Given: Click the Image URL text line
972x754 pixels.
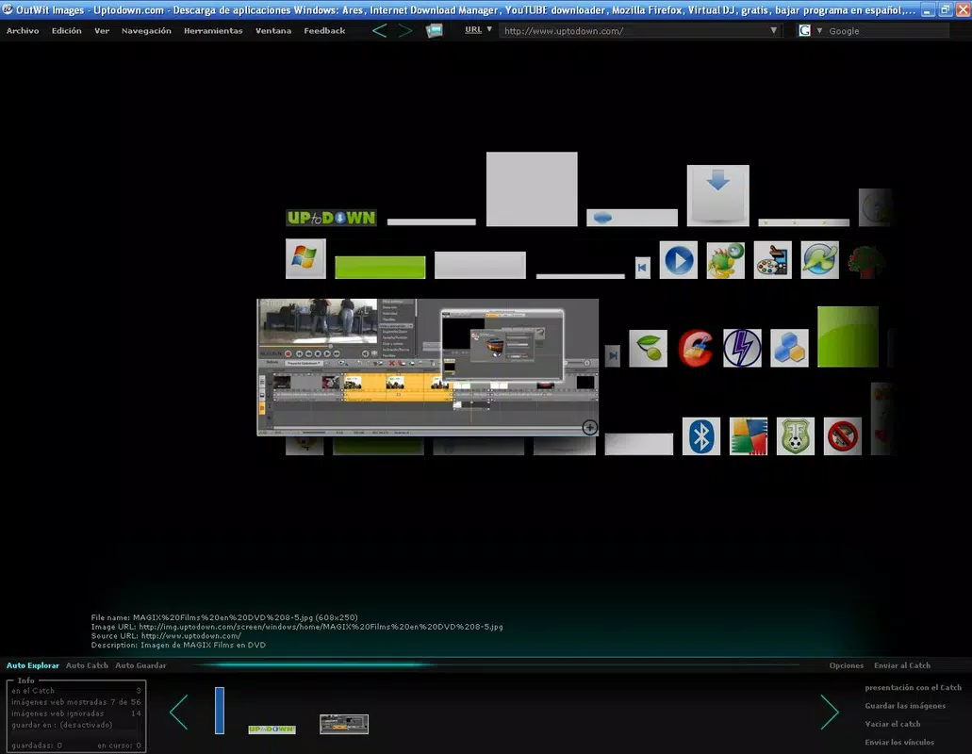Looking at the screenshot, I should [x=297, y=627].
